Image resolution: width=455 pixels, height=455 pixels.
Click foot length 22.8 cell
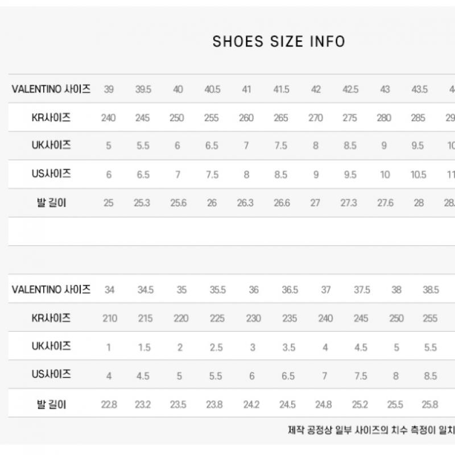point(109,404)
